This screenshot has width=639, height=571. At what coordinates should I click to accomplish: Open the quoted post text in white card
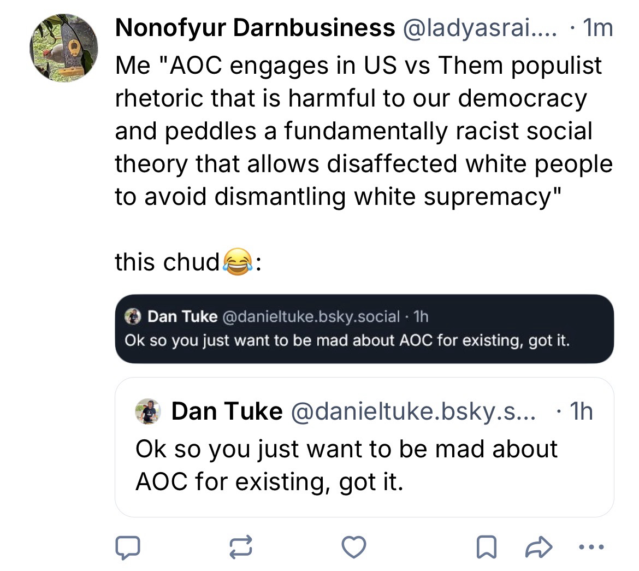(345, 464)
